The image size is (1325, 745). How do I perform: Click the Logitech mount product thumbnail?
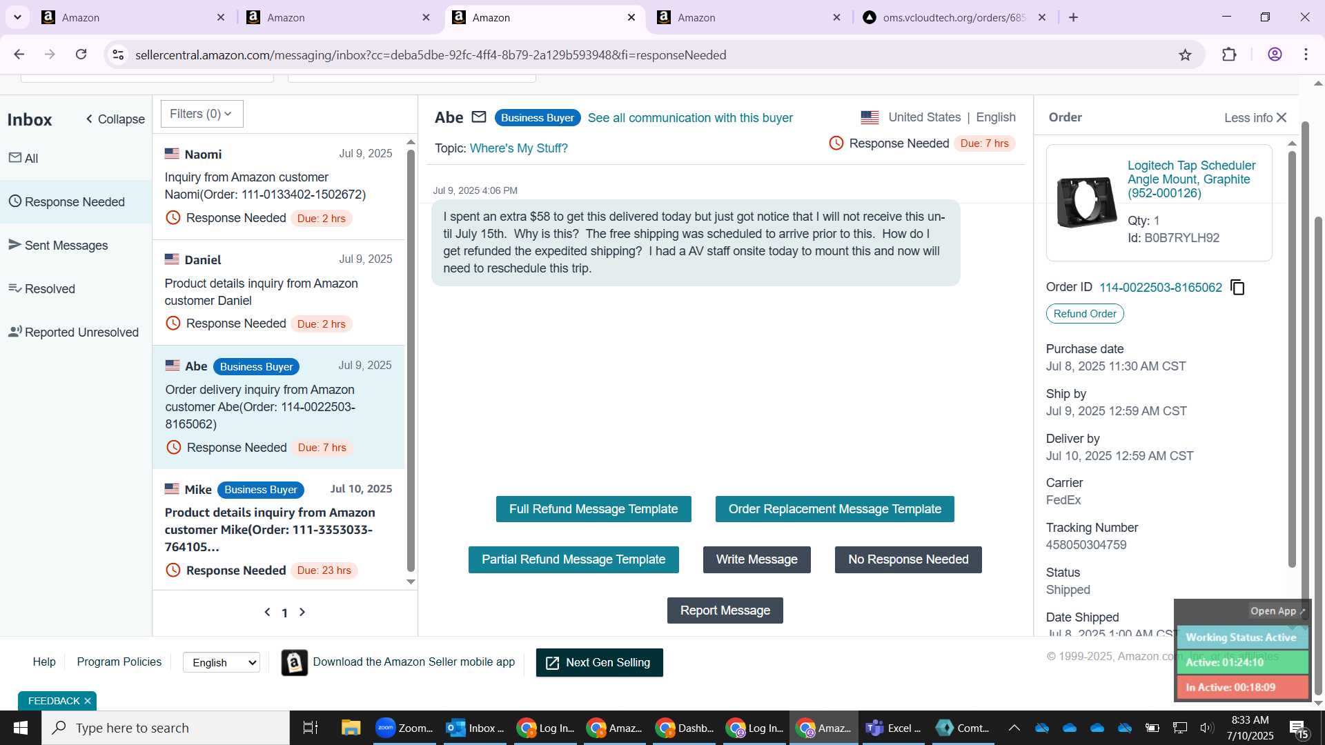1086,202
